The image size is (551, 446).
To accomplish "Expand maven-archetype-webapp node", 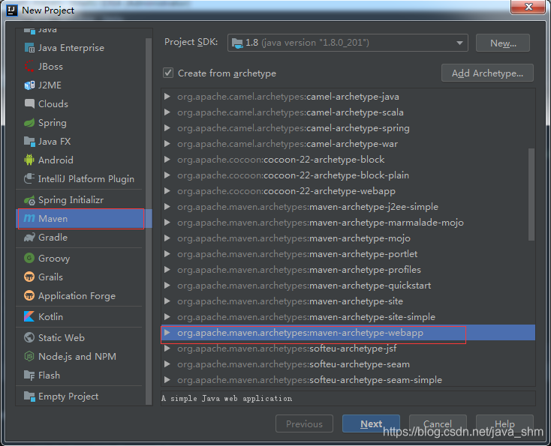I will 167,333.
